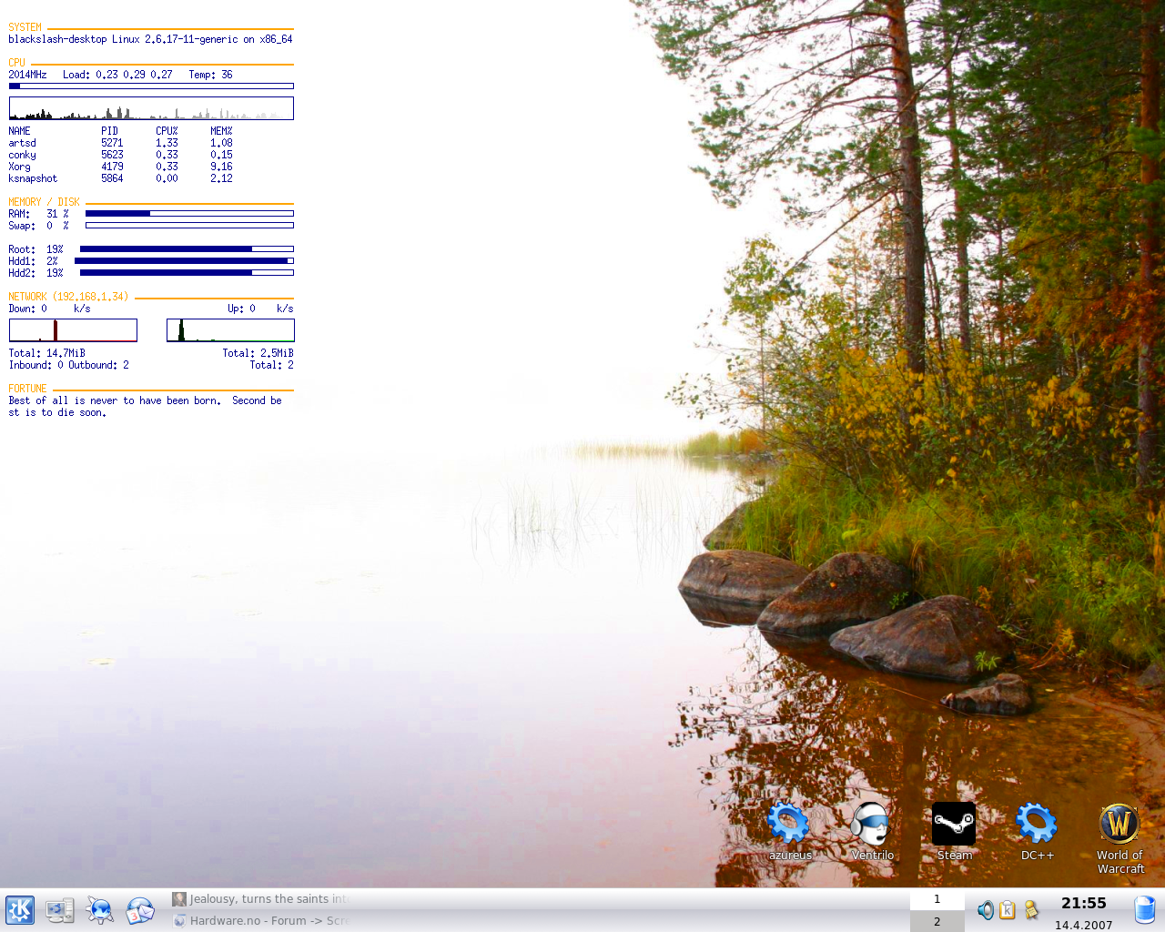
Task: Open the Steam desktop icon
Action: pyautogui.click(x=954, y=831)
